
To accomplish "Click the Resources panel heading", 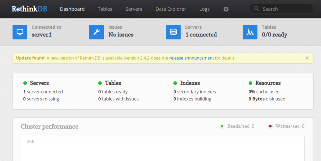I will pyautogui.click(x=268, y=83).
